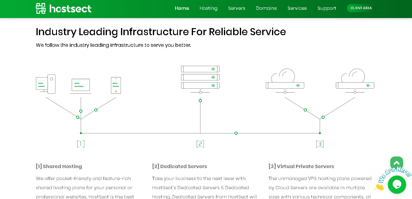412x199 pixels.
Task: Click the [3] Virtual Private Servers heading
Action: 301,167
